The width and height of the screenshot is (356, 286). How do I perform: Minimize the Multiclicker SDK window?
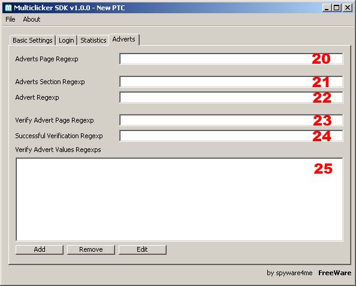(327, 8)
